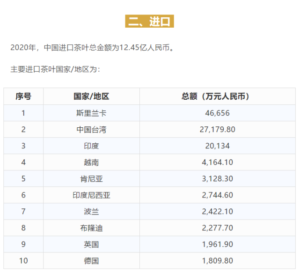The width and height of the screenshot is (300, 272).
Task: Click the 印度尼西亚 table cell
Action: [x=91, y=195]
